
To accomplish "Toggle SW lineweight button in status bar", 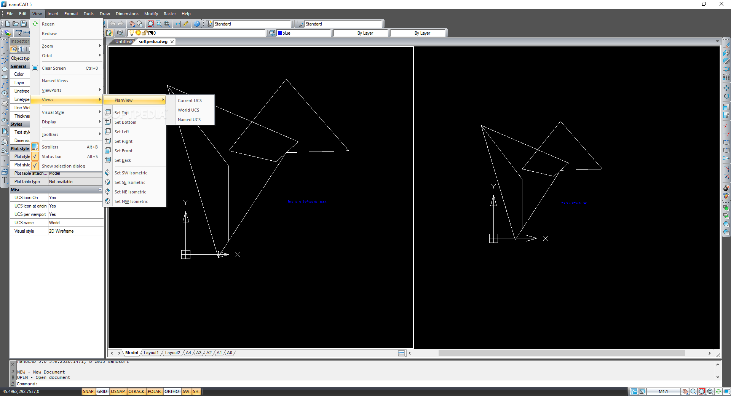I will coord(186,391).
